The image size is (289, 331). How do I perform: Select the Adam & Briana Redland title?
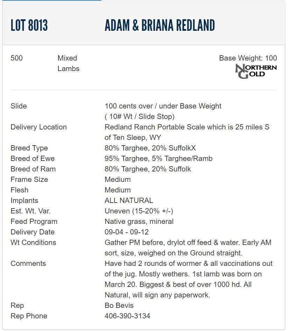tap(160, 26)
